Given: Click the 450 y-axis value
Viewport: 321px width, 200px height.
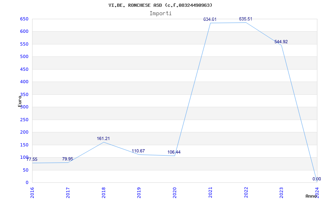Looking at the screenshot, I should click(x=24, y=69).
